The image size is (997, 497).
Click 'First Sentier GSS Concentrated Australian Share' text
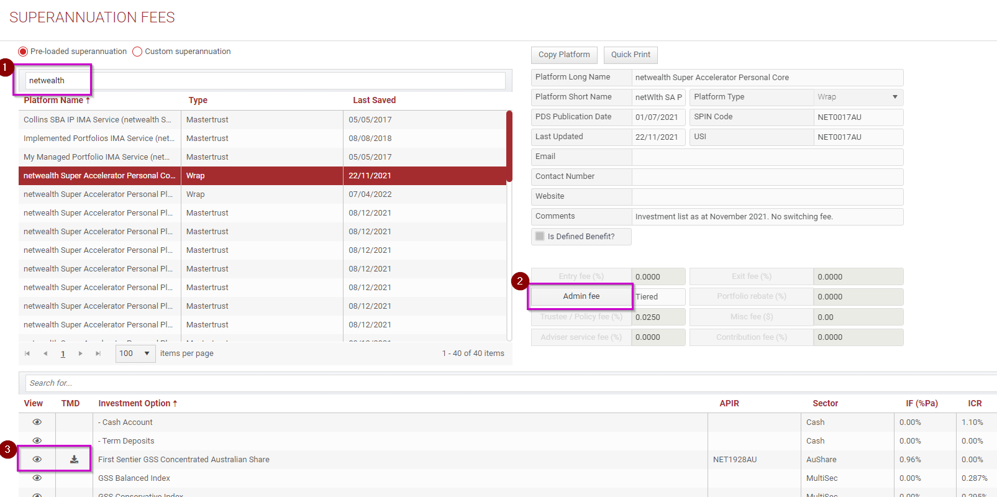coord(184,460)
